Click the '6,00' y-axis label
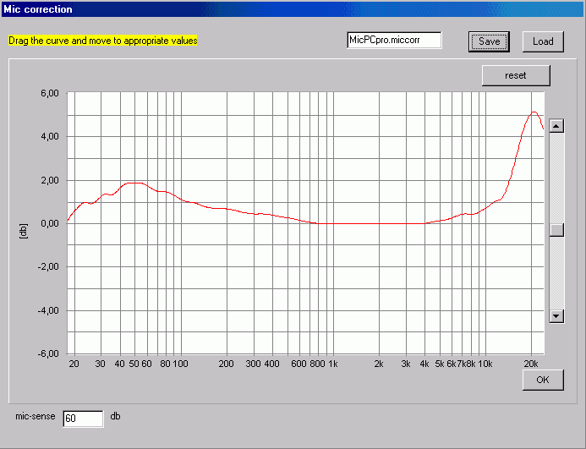This screenshot has height=449, width=586. (50, 93)
